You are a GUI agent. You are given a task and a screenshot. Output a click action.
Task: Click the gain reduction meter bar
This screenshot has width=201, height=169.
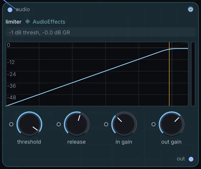coord(193,74)
